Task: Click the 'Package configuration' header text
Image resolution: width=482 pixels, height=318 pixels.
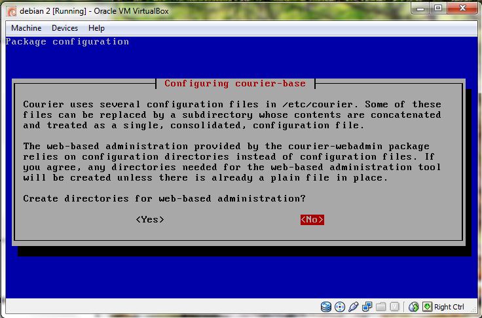Action: click(x=67, y=42)
